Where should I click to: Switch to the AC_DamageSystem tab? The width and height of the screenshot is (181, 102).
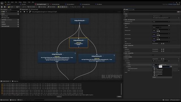coord(86,4)
